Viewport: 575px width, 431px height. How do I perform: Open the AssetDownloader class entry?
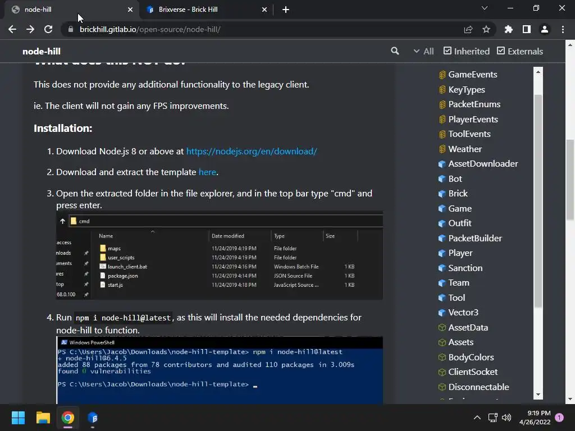click(x=478, y=163)
